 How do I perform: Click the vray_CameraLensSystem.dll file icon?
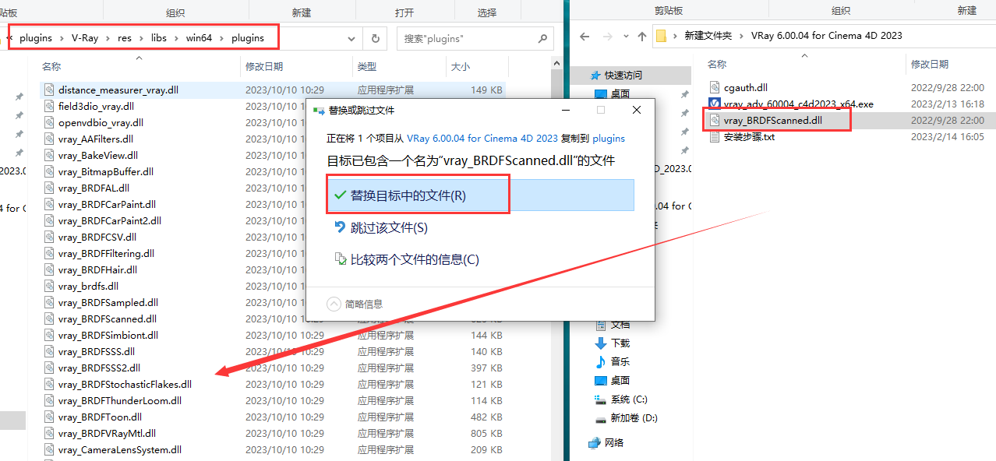tap(49, 449)
